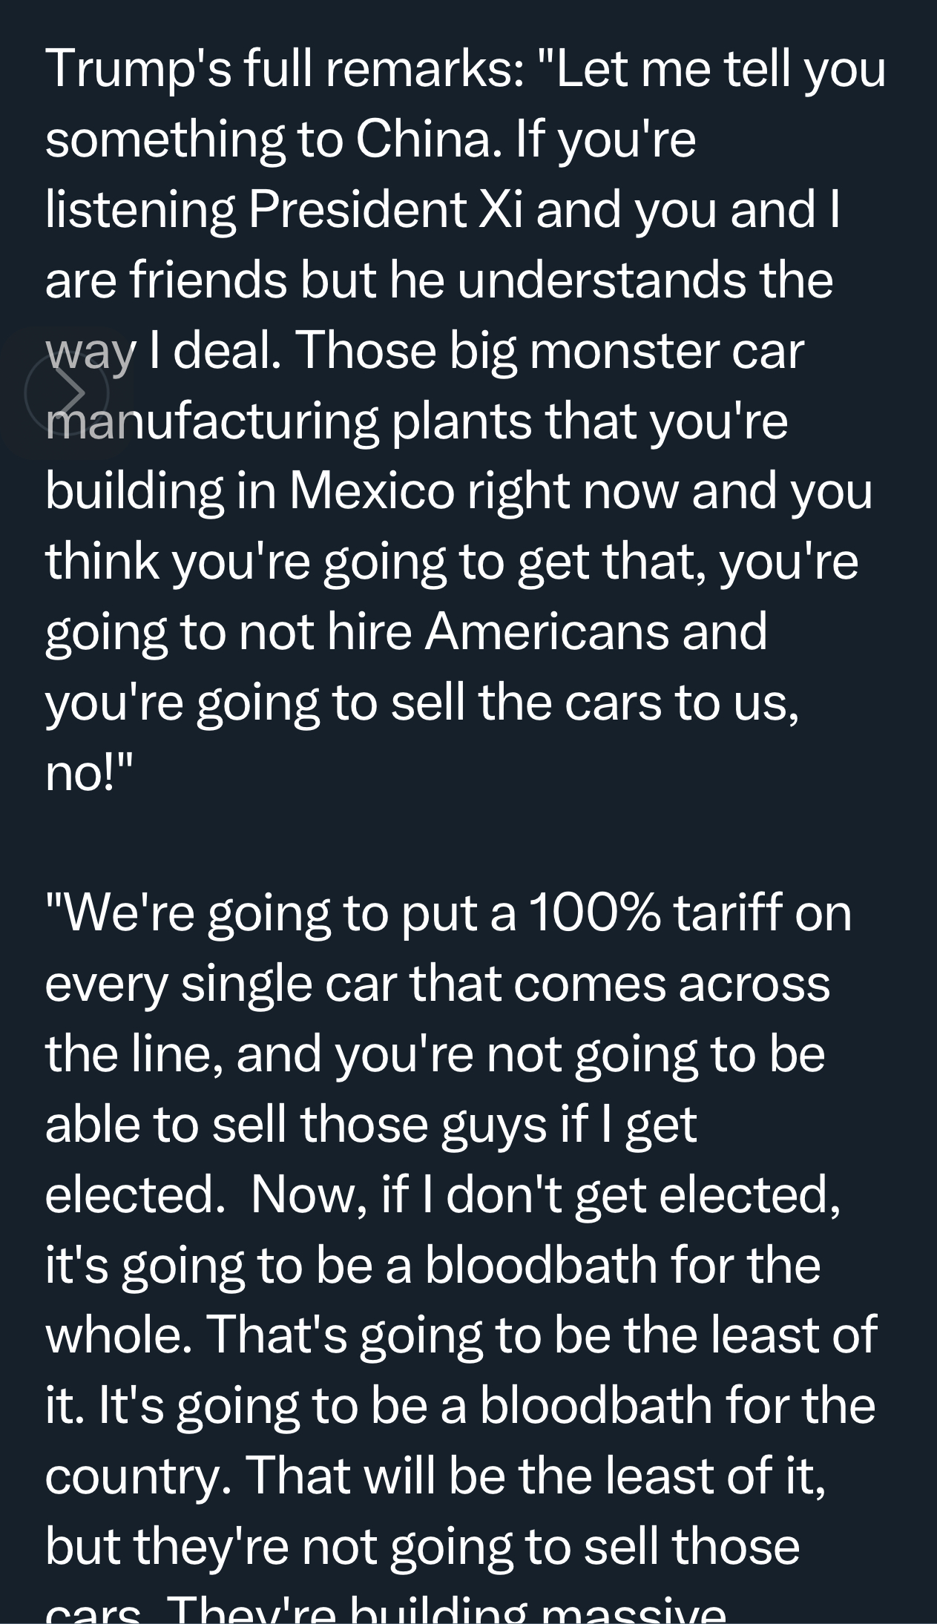Tap the "are friends" text
The width and height of the screenshot is (937, 1624).
pyautogui.click(x=166, y=280)
